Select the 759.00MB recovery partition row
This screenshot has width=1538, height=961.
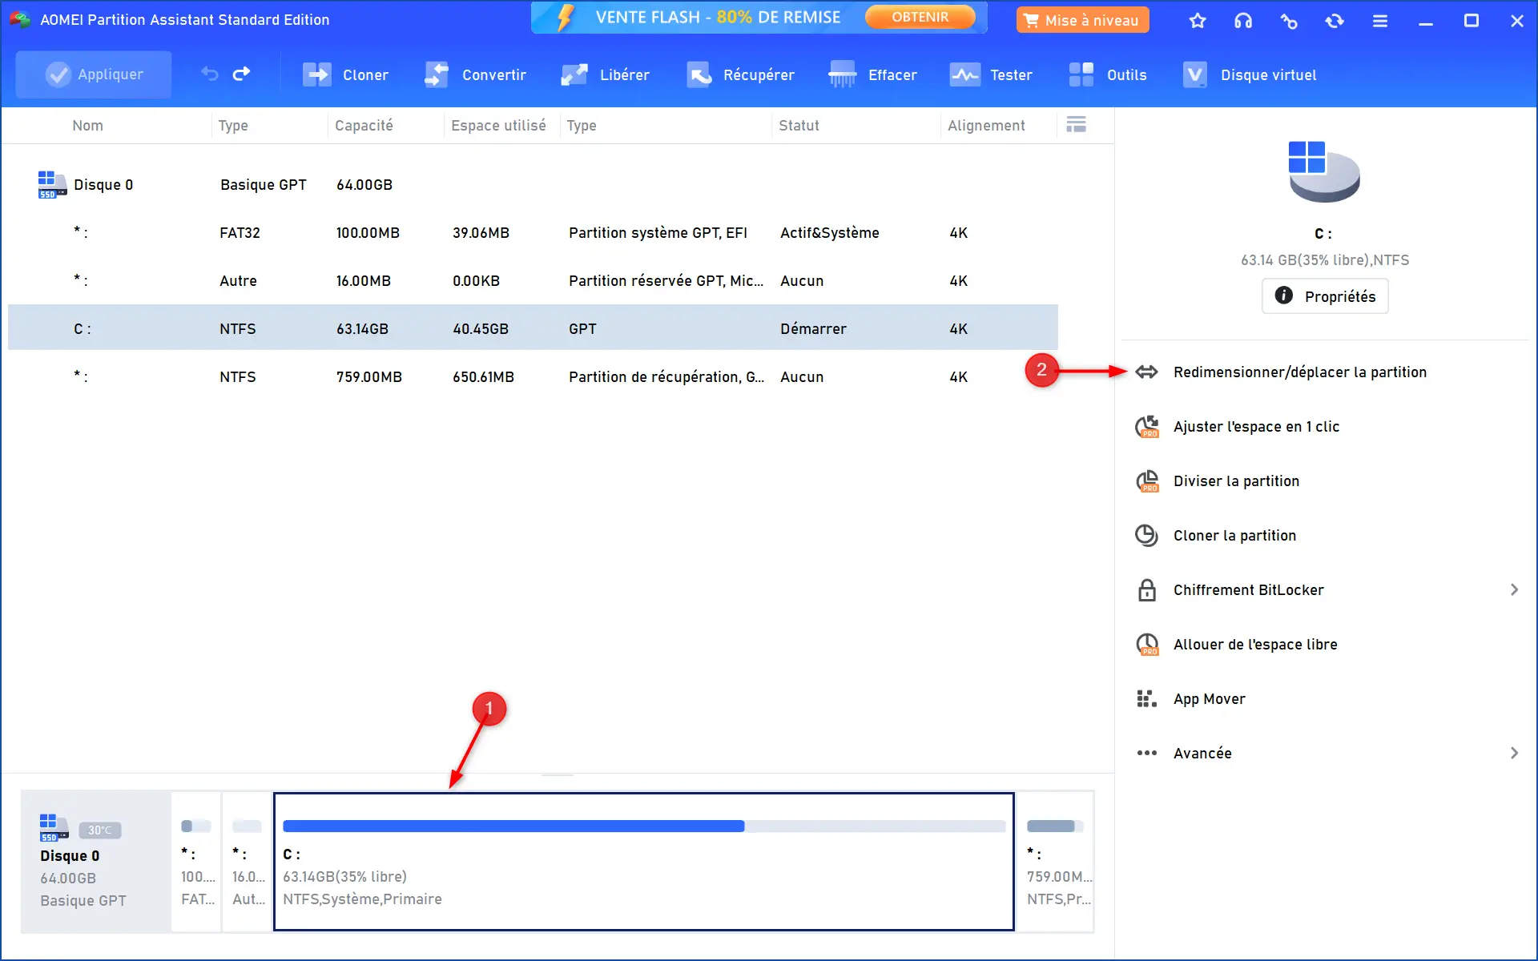(x=533, y=377)
